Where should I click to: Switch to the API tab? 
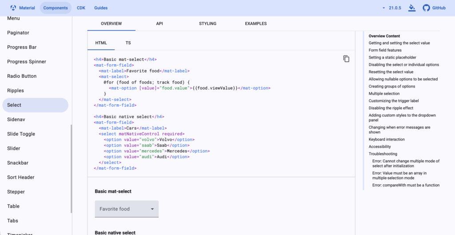pos(159,24)
